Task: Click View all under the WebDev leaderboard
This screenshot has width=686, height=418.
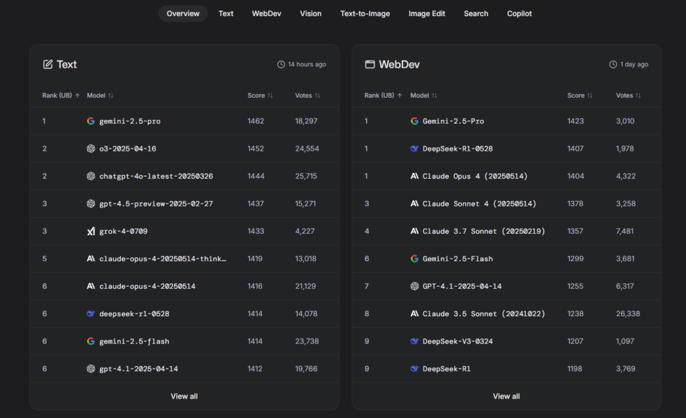Action: (506, 396)
